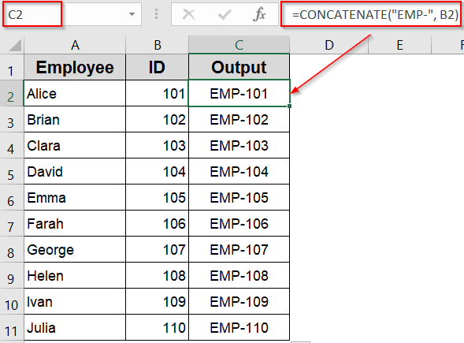Select output cell EMP-105
The width and height of the screenshot is (464, 343).
click(239, 198)
